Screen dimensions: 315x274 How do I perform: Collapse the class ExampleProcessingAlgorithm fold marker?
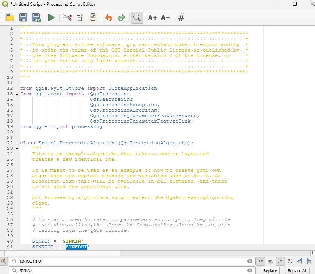[16, 143]
